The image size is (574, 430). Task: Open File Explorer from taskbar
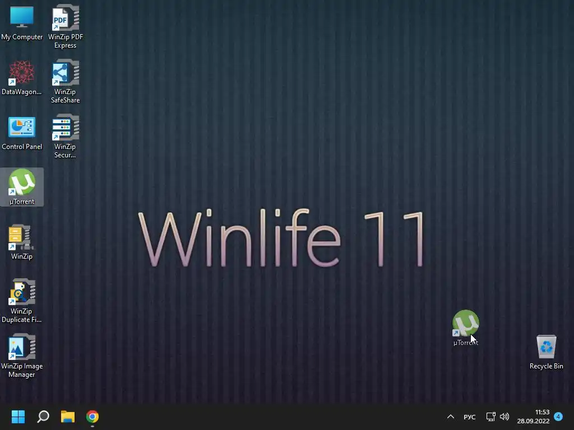[x=68, y=417]
